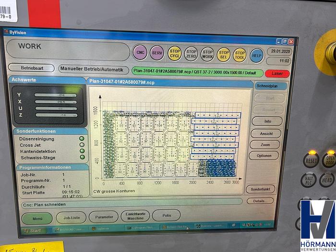336x252 pixels.
Task: Open the Info button
Action: click(267, 121)
